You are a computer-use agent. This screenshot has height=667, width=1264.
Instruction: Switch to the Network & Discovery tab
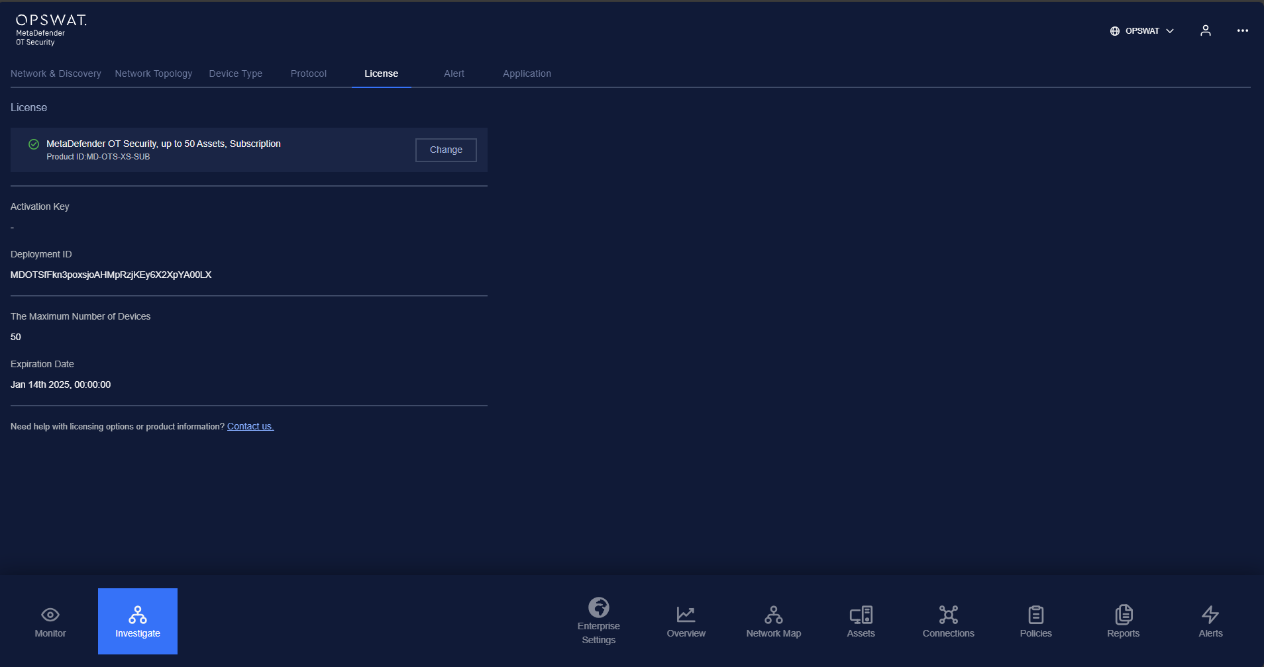56,73
